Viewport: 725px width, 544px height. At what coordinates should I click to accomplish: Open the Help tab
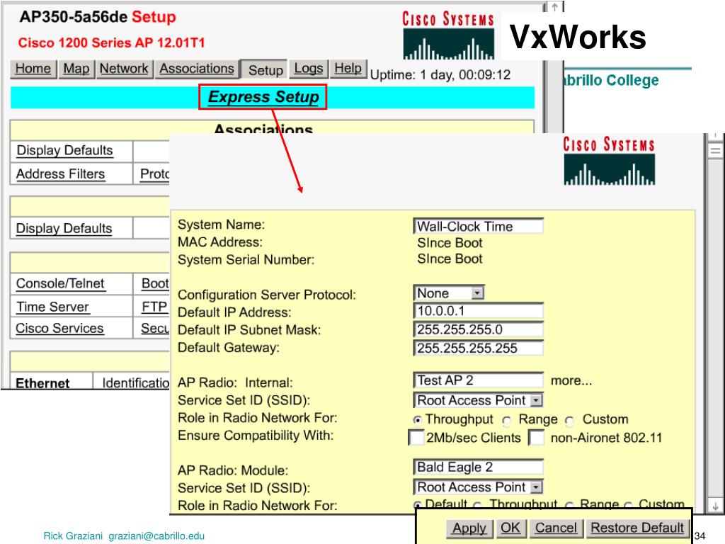click(348, 69)
